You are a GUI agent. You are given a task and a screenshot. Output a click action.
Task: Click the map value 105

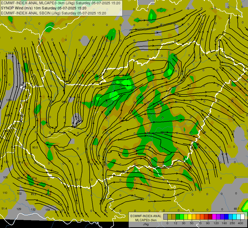click(5, 177)
